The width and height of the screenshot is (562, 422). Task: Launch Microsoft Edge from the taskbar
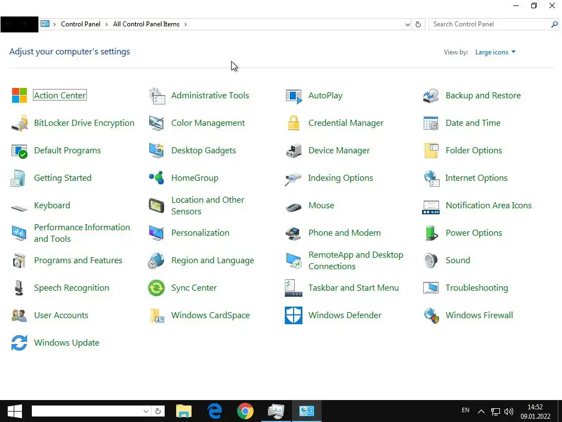[215, 411]
